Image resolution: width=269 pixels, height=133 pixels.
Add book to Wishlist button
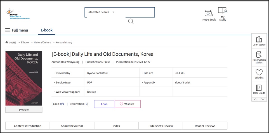(x=128, y=104)
